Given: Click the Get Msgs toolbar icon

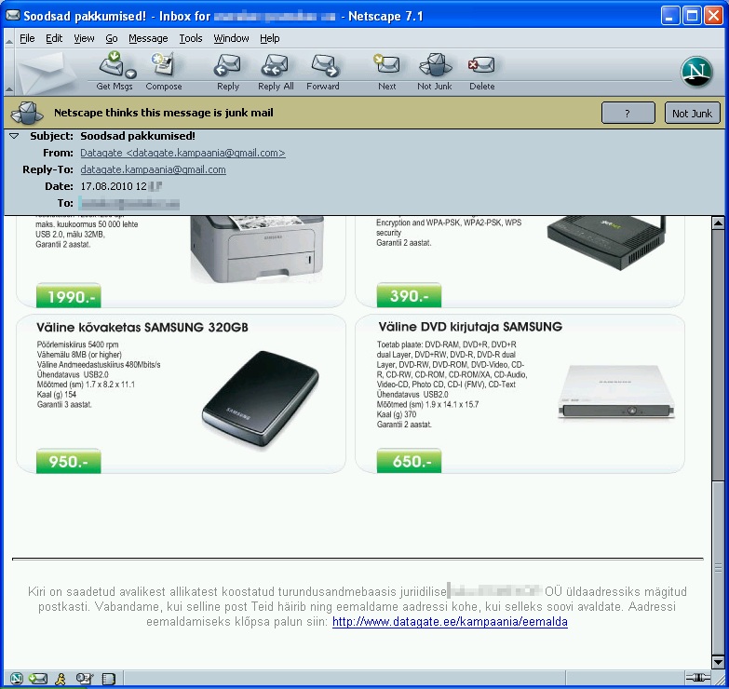Looking at the screenshot, I should coord(112,65).
